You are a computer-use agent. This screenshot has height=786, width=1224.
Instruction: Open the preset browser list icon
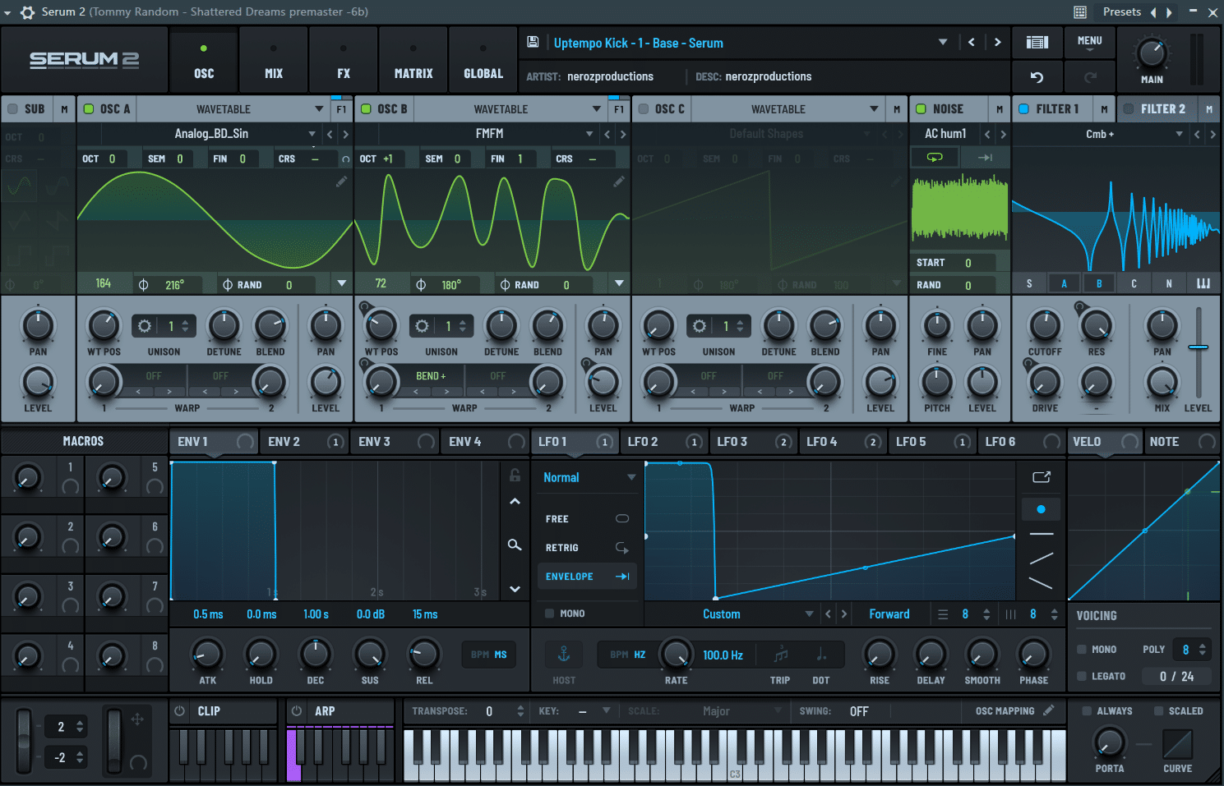tap(1037, 42)
